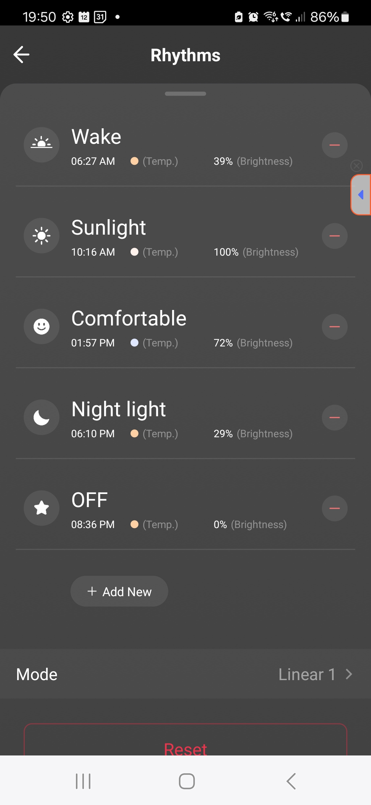Tap the Night light moon icon
The width and height of the screenshot is (371, 805).
pyautogui.click(x=42, y=417)
